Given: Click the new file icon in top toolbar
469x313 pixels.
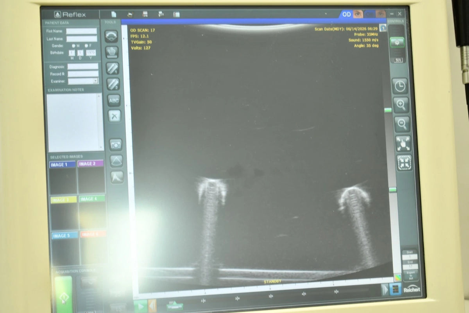Looking at the screenshot, I should [x=114, y=14].
